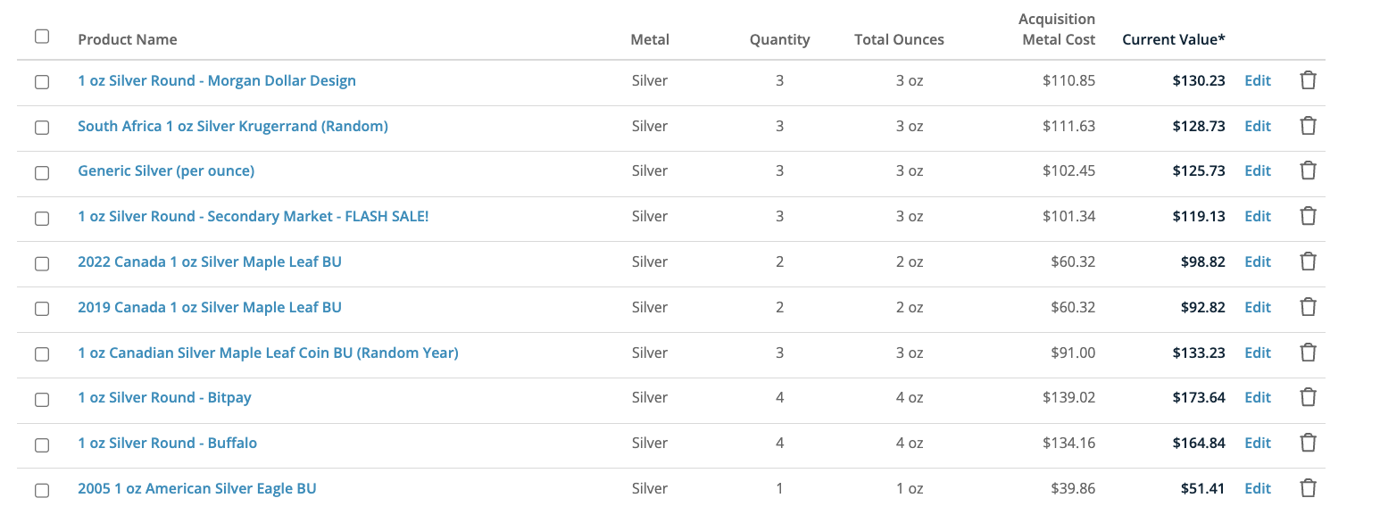Select checkbox beside 1 oz Silver Round Bitpay
1380x523 pixels.
(42, 399)
